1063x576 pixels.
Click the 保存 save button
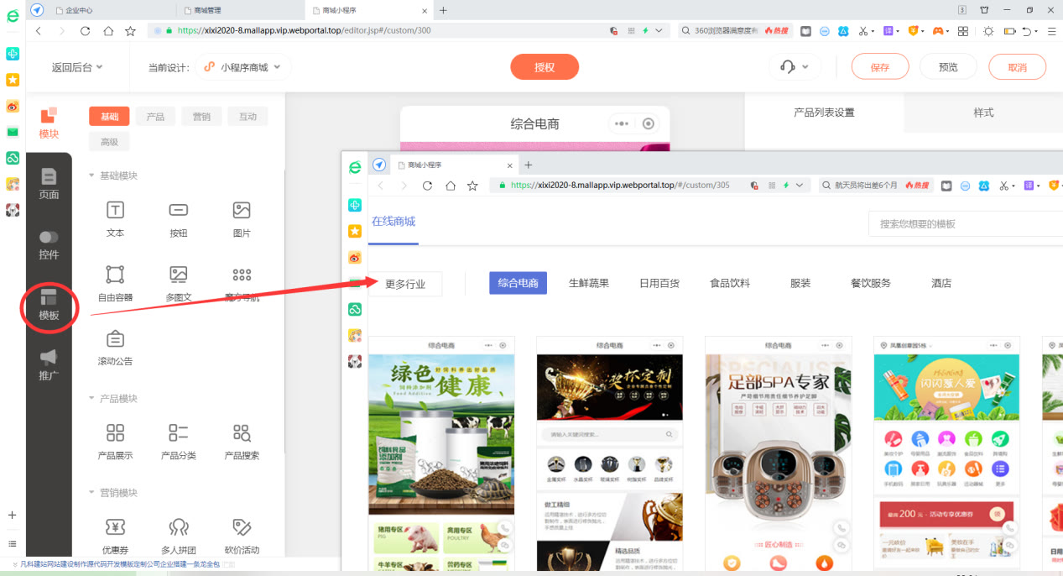coord(879,65)
